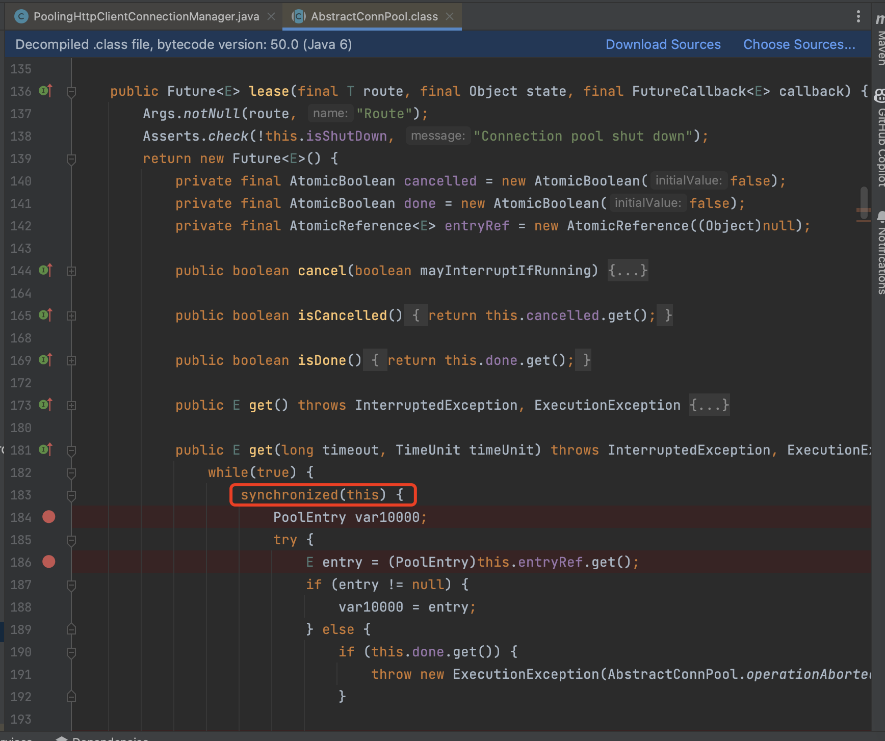
Task: Remove the breakpoint on line 186
Action: tap(49, 562)
